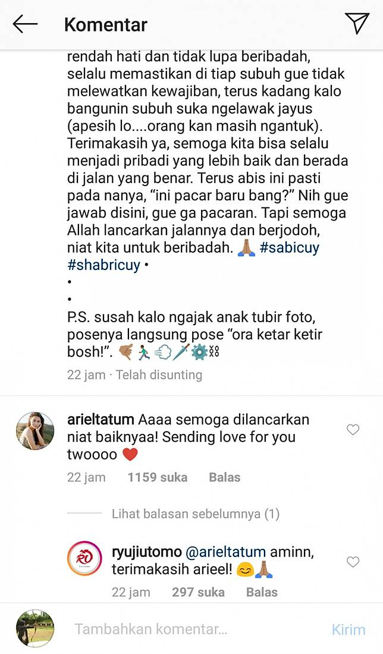
Task: Open the #sabicuy hashtag
Action: pos(289,247)
